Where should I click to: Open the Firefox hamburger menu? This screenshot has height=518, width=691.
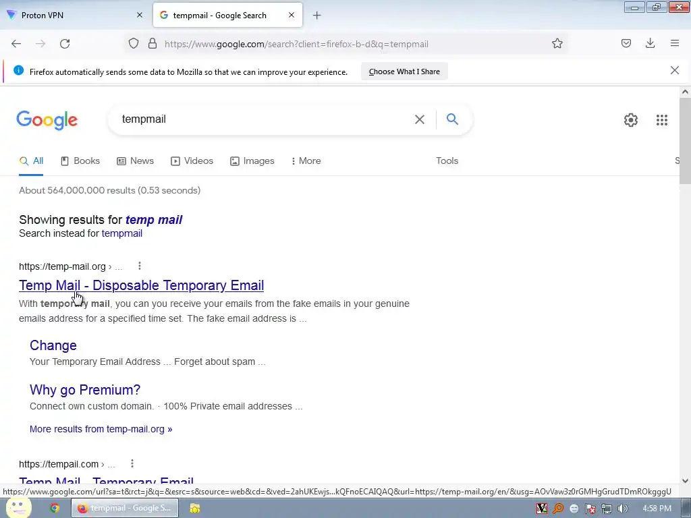pos(675,43)
